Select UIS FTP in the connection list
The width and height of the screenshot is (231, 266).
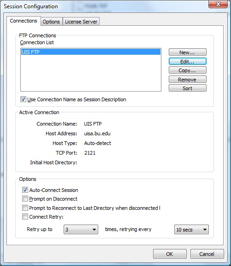tap(91, 52)
